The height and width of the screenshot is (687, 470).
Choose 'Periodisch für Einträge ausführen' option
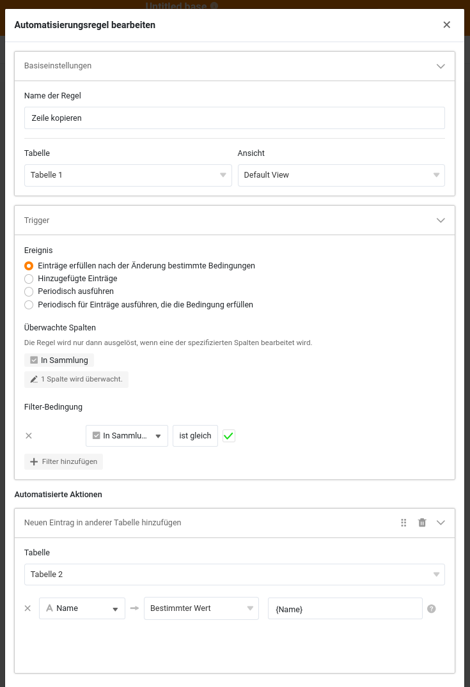[28, 305]
